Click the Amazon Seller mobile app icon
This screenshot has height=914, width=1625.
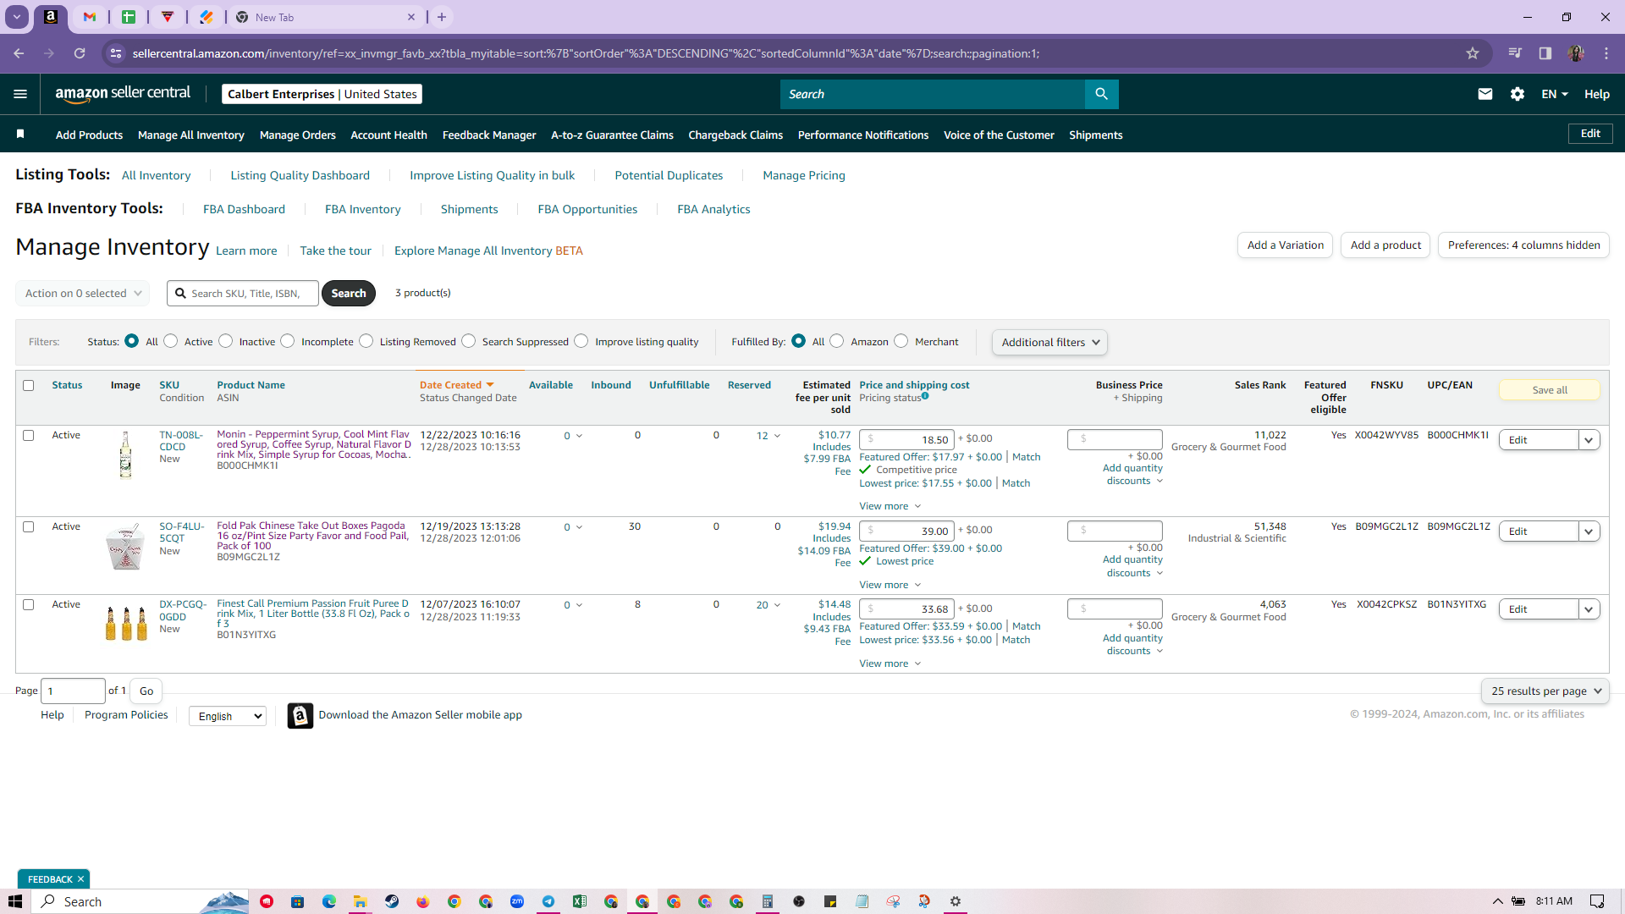300,715
